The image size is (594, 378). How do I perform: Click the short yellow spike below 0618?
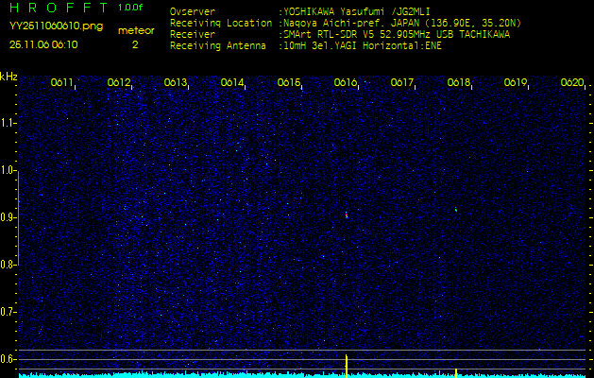point(456,371)
